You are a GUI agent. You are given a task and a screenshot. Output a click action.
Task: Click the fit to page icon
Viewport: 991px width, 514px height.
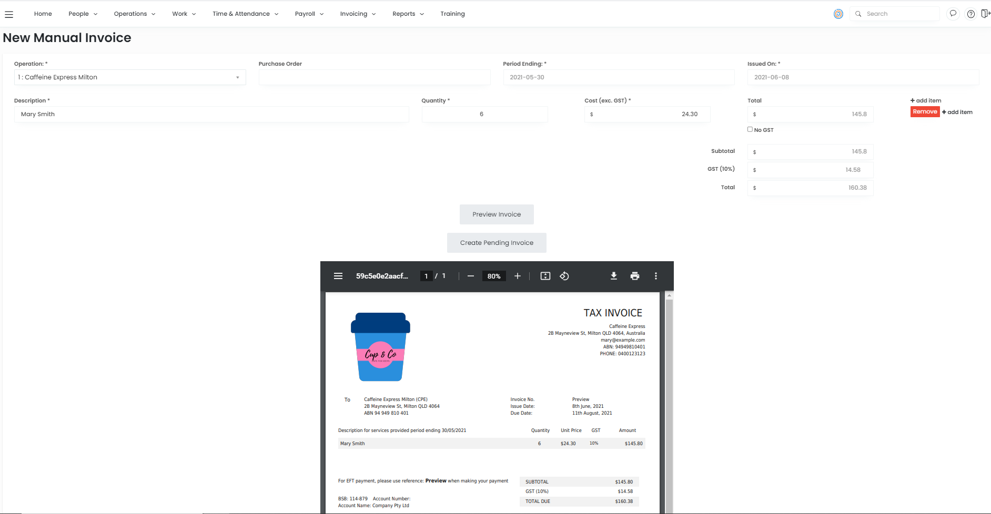point(545,276)
